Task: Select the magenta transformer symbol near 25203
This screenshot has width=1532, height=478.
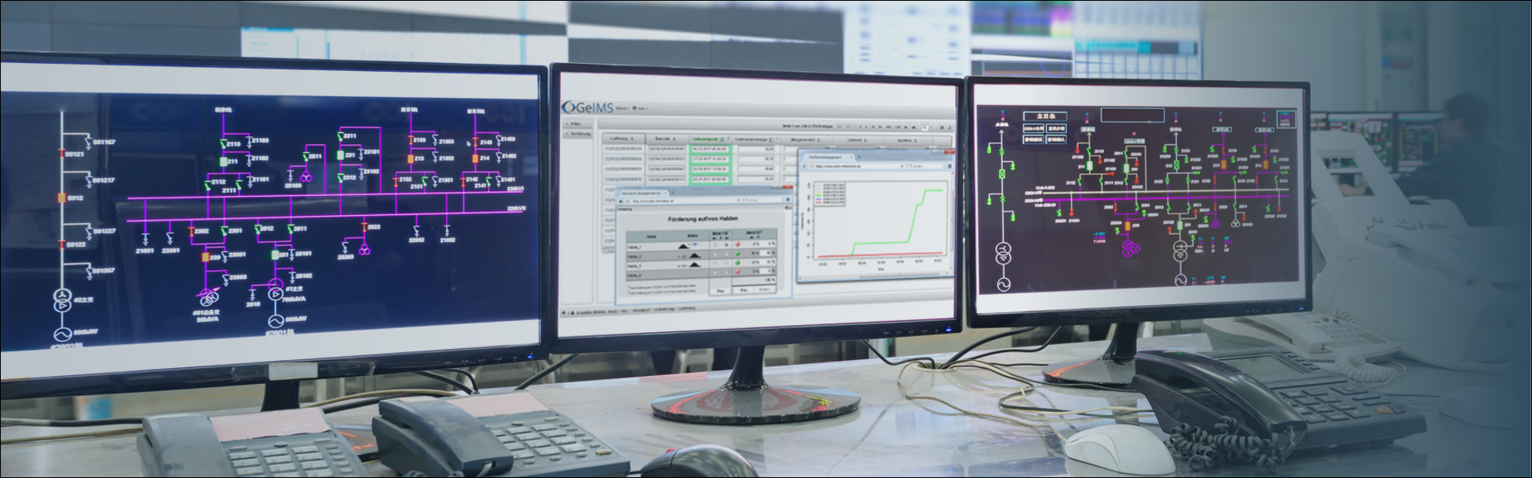Action: pos(364,249)
